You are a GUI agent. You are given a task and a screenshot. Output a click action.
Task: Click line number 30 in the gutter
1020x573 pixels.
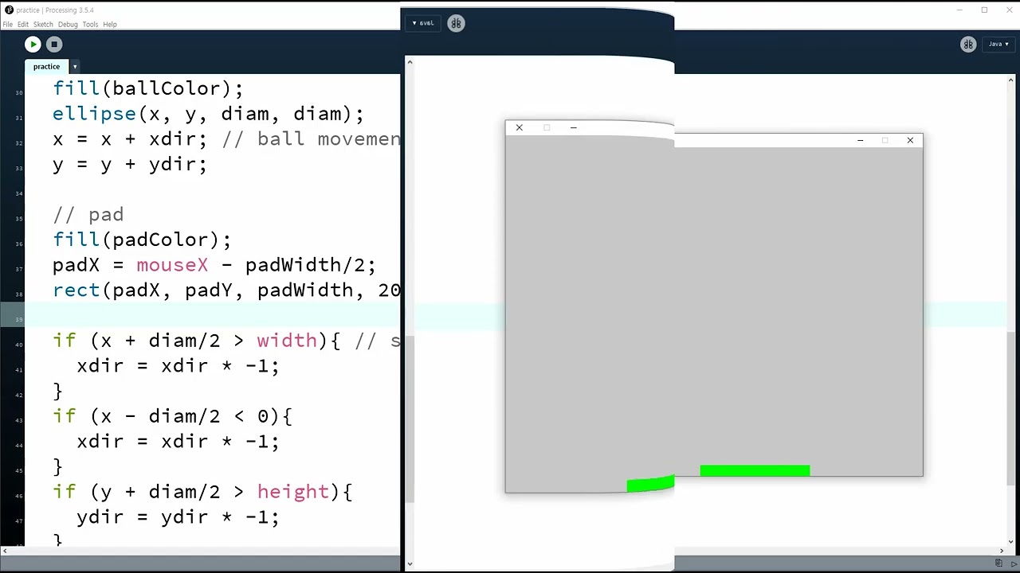[19, 93]
